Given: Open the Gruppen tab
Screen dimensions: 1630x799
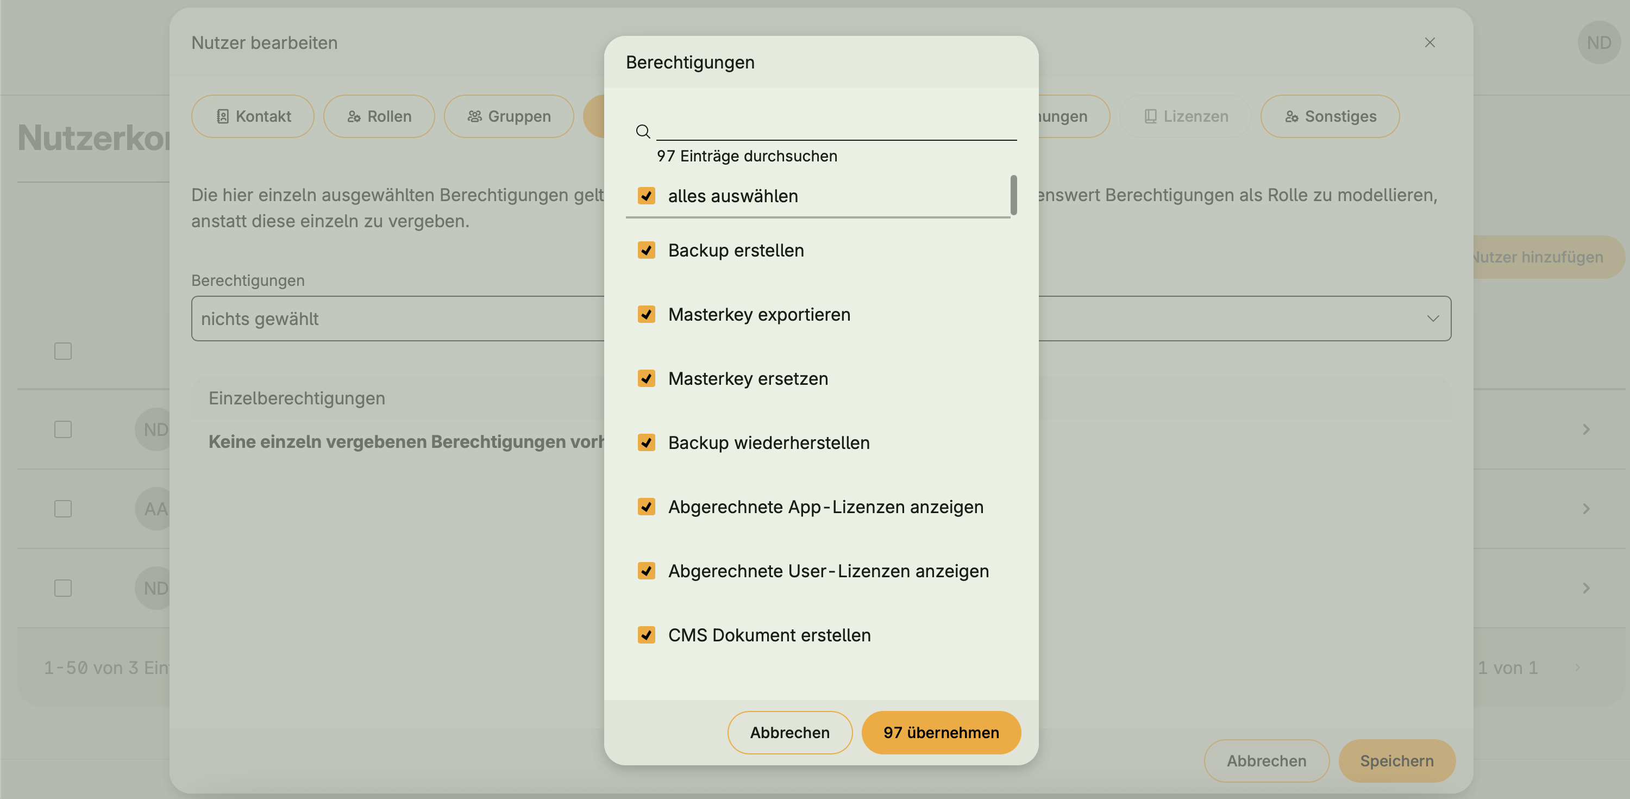Looking at the screenshot, I should [x=509, y=116].
